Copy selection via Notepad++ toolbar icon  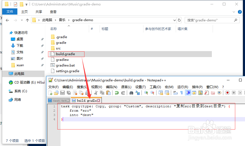pos(102,93)
